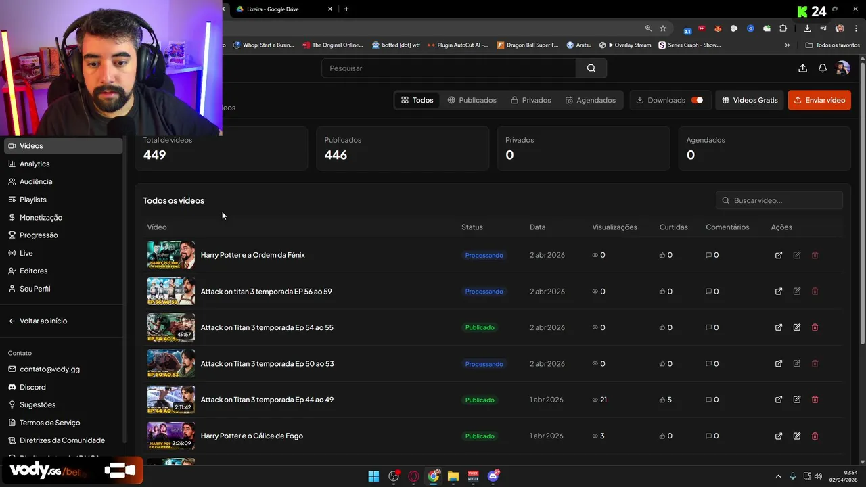Viewport: 866px width, 487px height.
Task: Open Attack on titan EP 56 ao 59 externally
Action: tap(779, 292)
